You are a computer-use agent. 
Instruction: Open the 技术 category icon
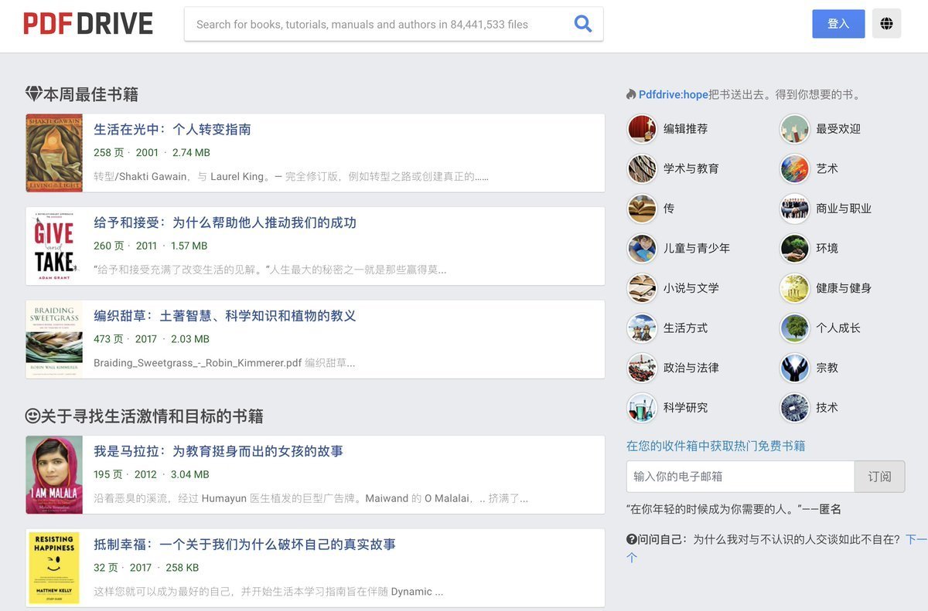tap(794, 408)
